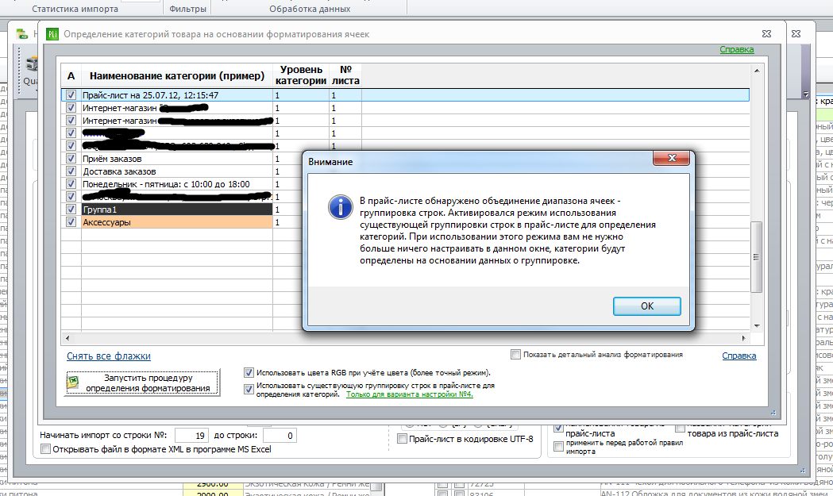Open the Фильтры ribbon group

pos(187,9)
